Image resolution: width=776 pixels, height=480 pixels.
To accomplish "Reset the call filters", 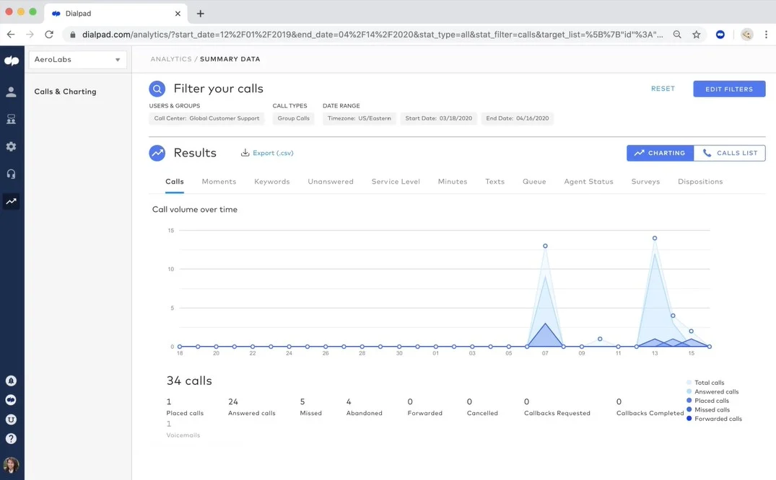I will (x=663, y=89).
